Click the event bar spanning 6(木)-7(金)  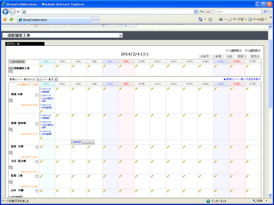83,142
